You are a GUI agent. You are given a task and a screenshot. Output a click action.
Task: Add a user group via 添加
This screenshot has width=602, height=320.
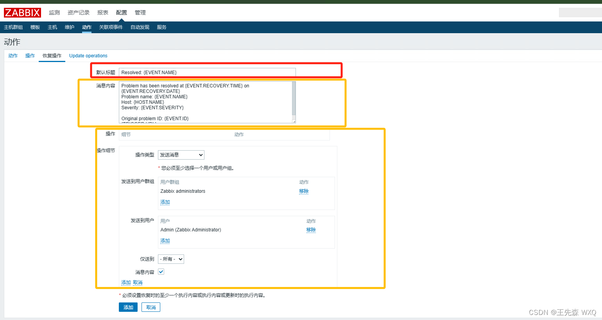pos(165,202)
